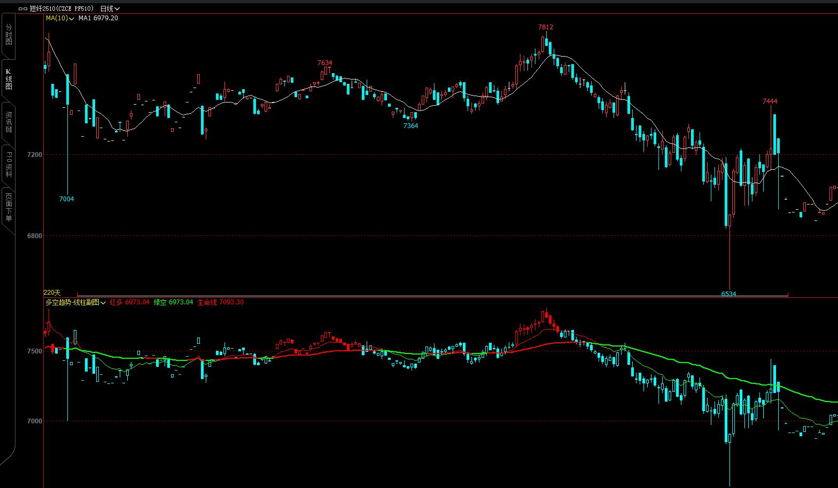Click the link icon beside 短纤2510
Viewport: 838px width, 488px height.
[x=23, y=9]
